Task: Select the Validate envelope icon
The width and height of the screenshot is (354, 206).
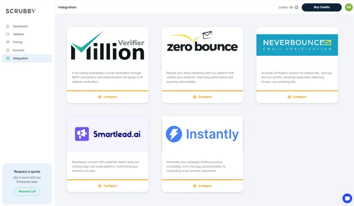Action: coord(8,34)
